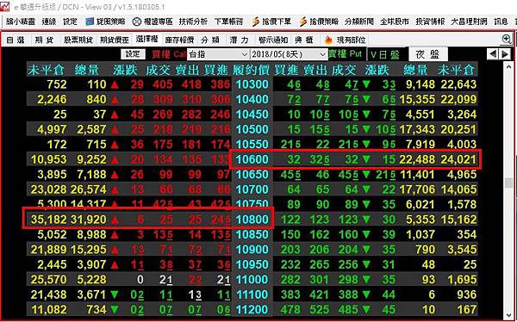
Task: Open 旋風策略 via its blue toolbar icon
Action: point(90,22)
